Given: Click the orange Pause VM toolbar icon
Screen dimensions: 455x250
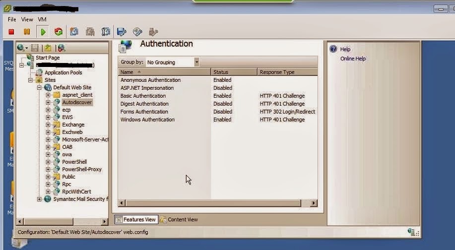Looking at the screenshot, I should (x=27, y=32).
